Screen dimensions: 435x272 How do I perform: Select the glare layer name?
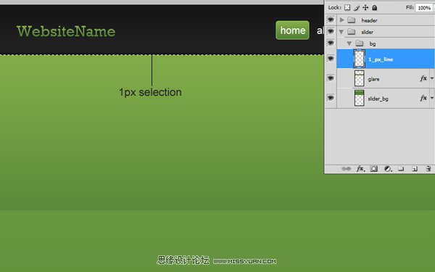373,79
